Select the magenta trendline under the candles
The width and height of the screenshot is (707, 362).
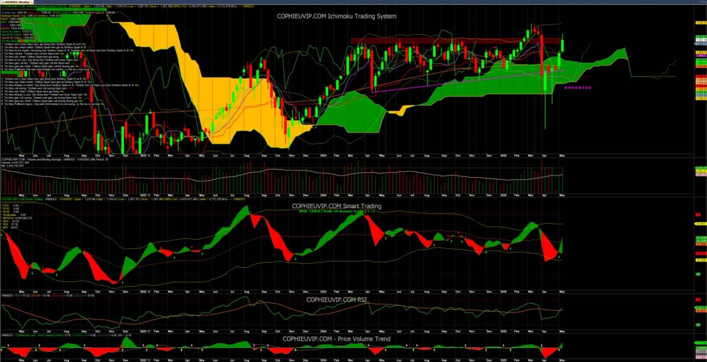click(468, 81)
